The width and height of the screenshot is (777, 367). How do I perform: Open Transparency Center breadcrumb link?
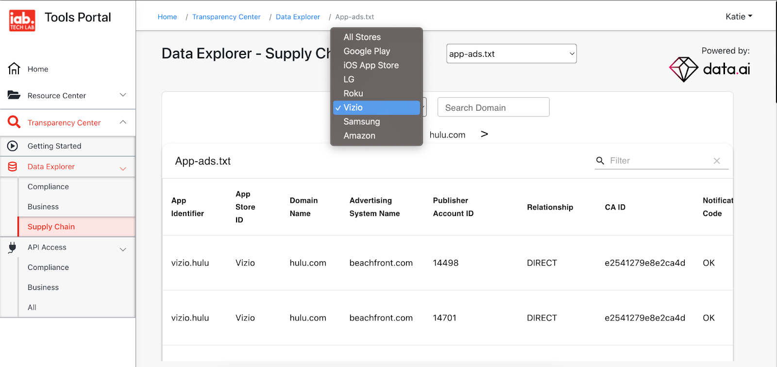226,17
